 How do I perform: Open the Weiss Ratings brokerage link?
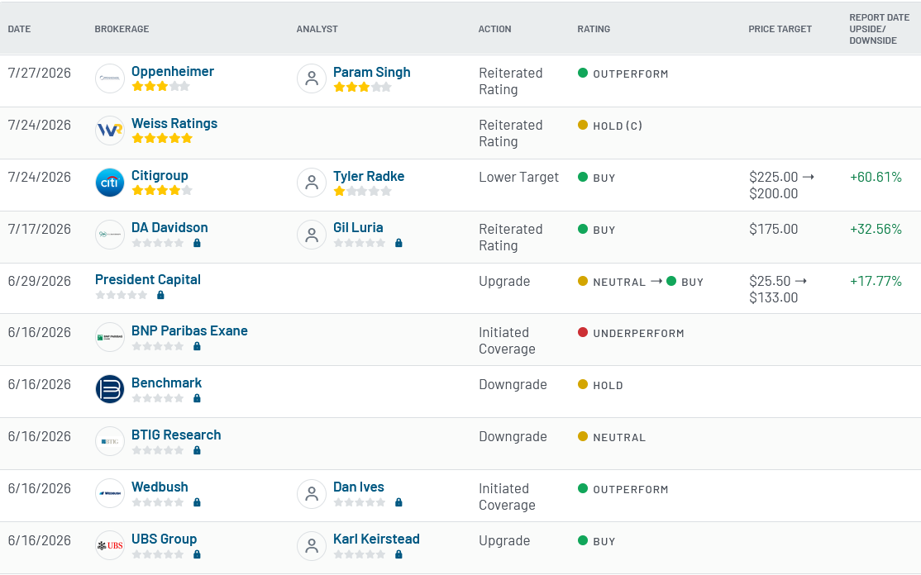(174, 123)
